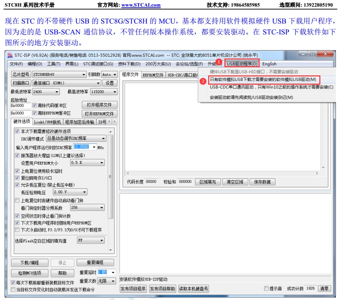Click the start address 0x0000 code field
The height and width of the screenshot is (300, 338).
pyautogui.click(x=20, y=106)
